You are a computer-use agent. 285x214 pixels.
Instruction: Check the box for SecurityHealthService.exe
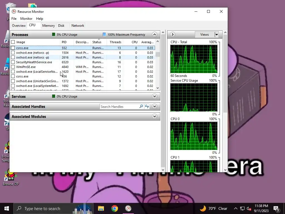13,62
